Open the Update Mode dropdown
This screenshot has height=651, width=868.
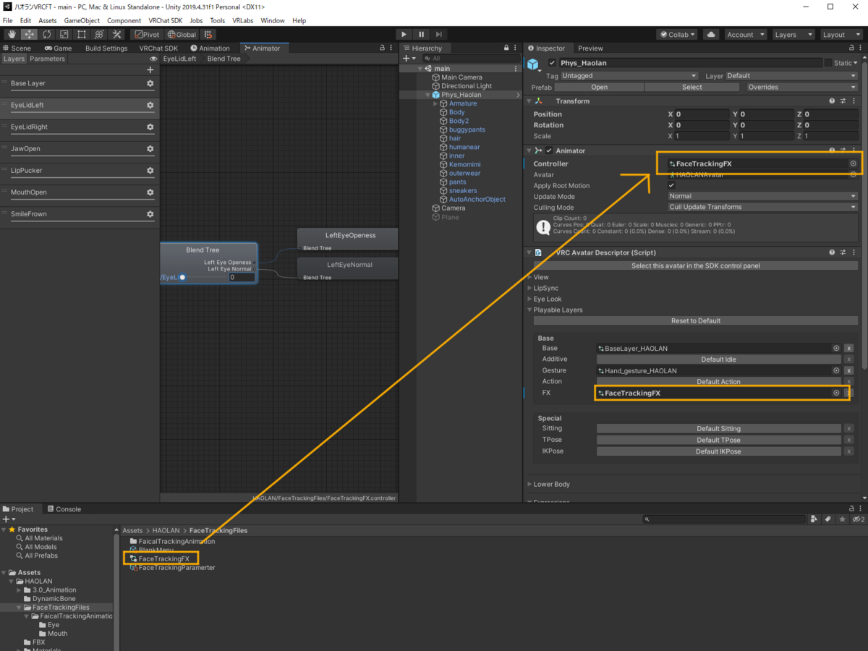pyautogui.click(x=762, y=196)
